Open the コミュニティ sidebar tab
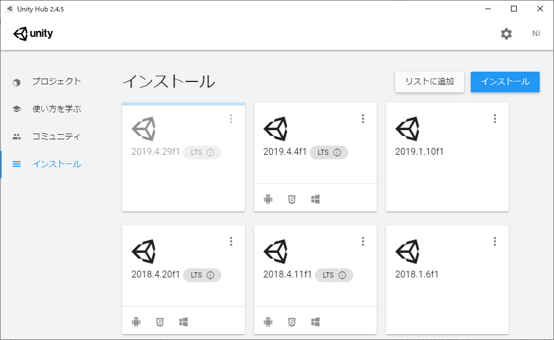Image resolution: width=554 pixels, height=340 pixels. click(x=56, y=136)
